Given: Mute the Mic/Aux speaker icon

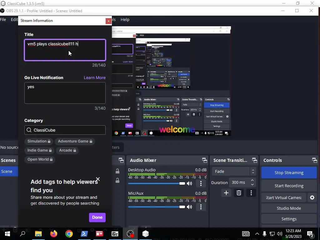Looking at the screenshot, I should pos(189,207).
